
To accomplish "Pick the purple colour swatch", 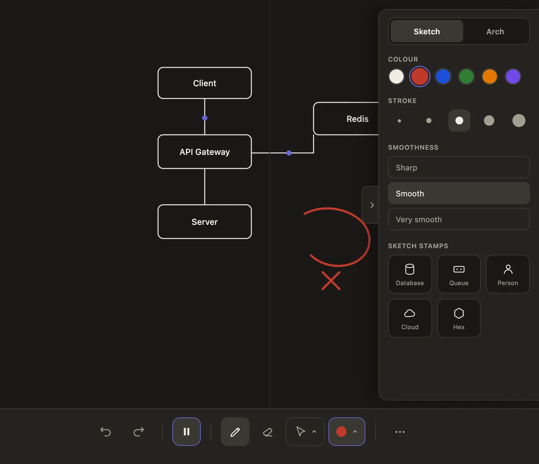I will 513,76.
